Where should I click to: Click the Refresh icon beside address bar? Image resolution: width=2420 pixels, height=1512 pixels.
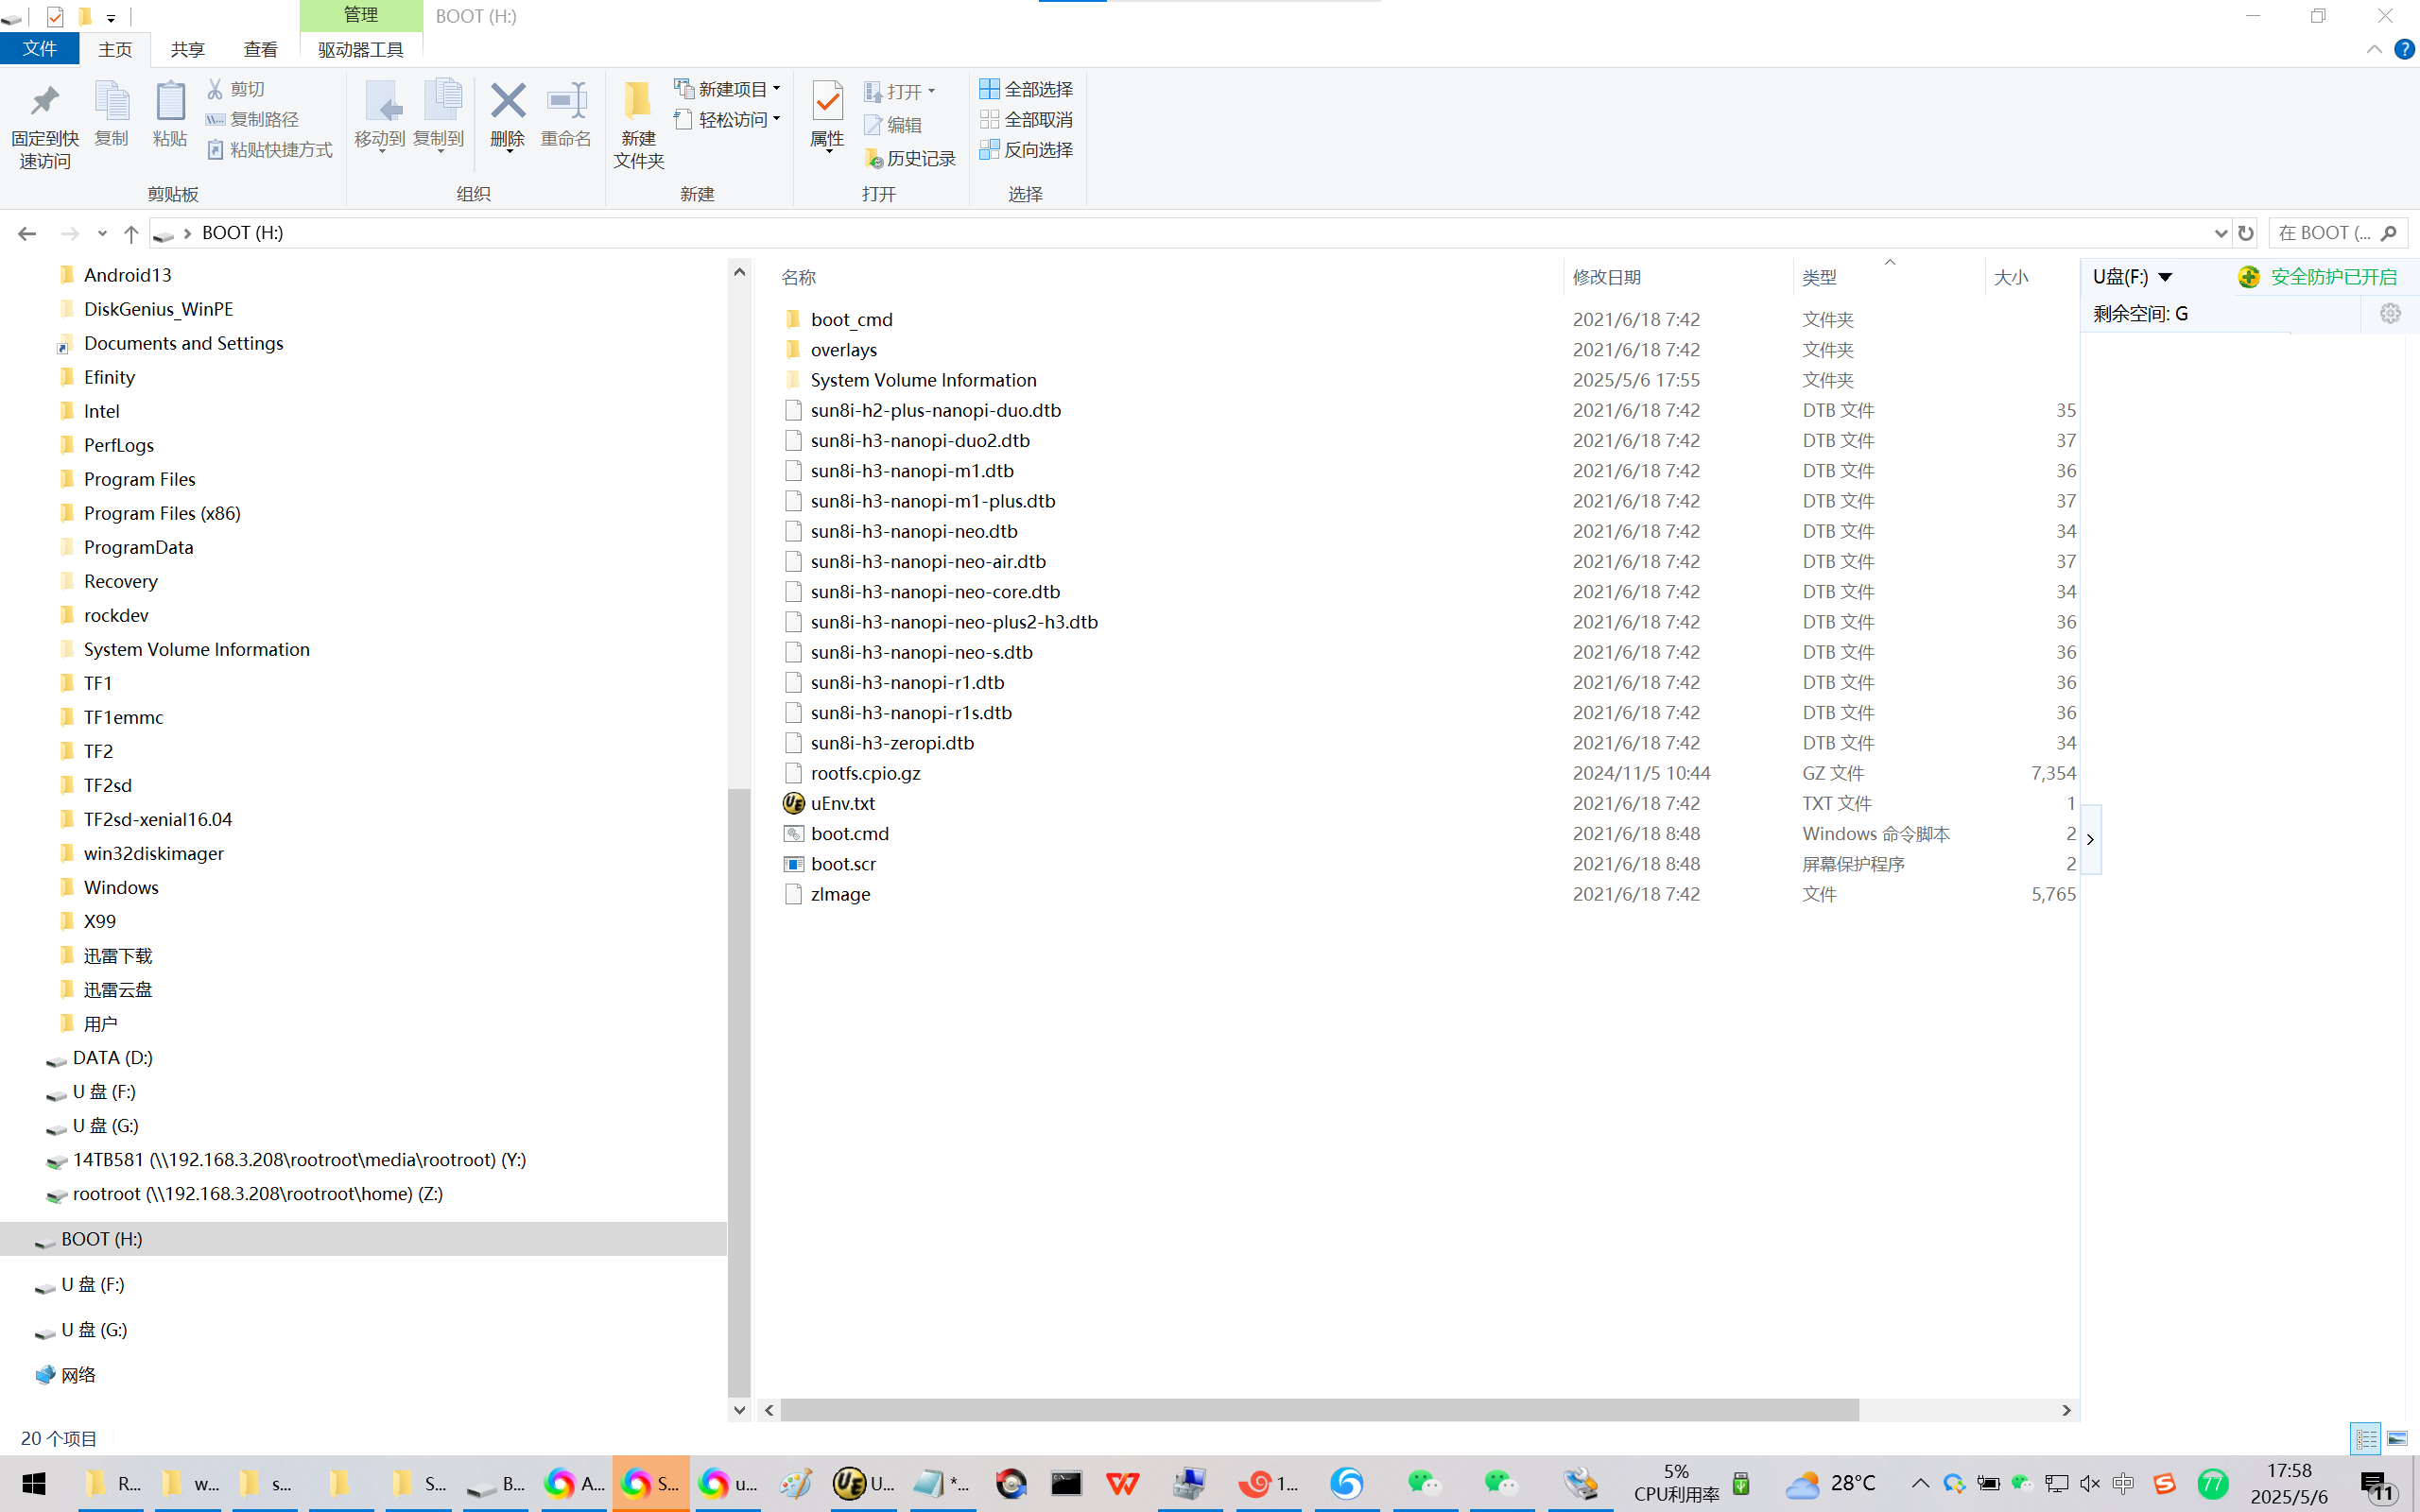coord(2246,233)
